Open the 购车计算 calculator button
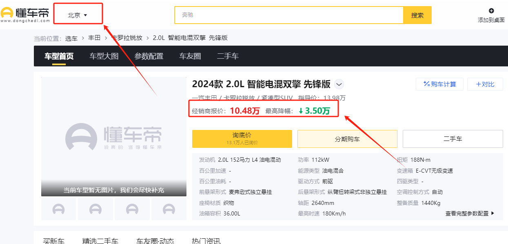The image size is (508, 244). click(439, 84)
